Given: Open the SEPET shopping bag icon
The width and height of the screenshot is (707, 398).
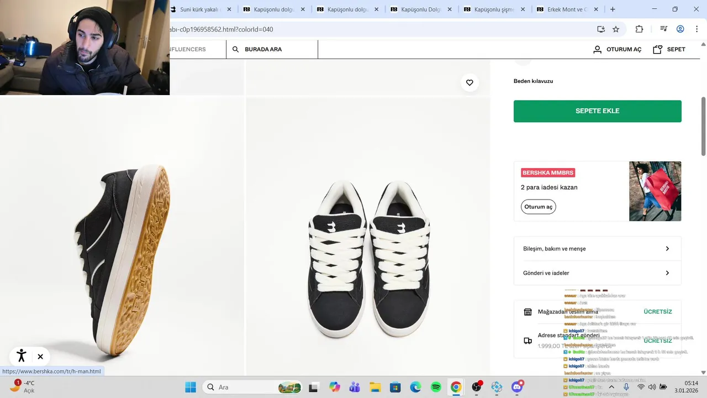Looking at the screenshot, I should pos(657,49).
